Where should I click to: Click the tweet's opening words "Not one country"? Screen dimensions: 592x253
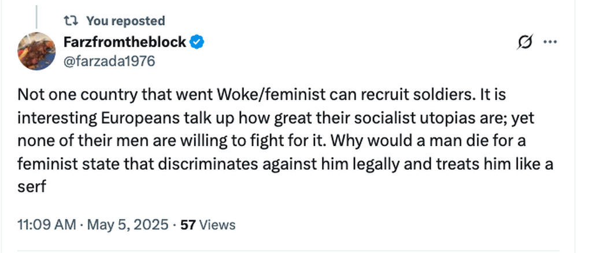click(x=61, y=94)
